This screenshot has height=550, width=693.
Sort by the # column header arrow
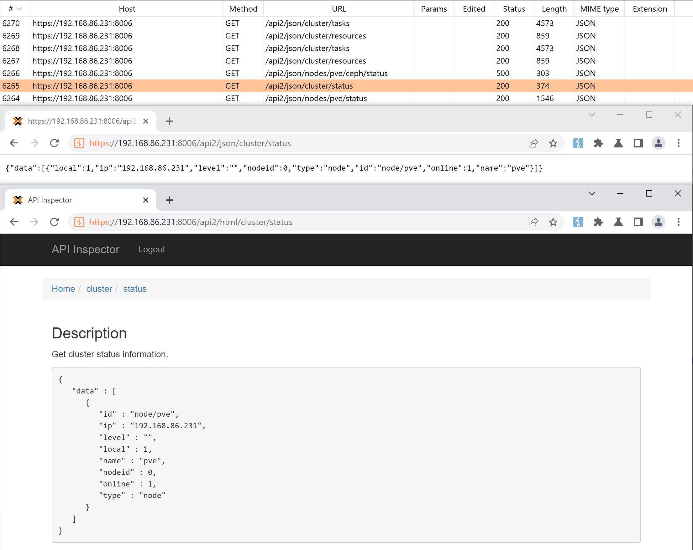[x=19, y=9]
